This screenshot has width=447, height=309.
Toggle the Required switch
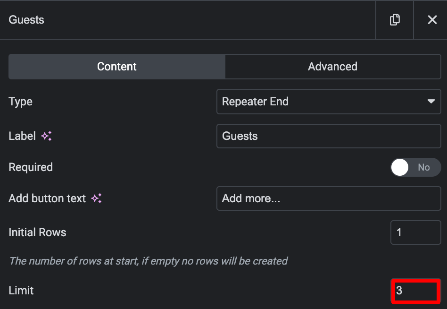[x=415, y=167]
